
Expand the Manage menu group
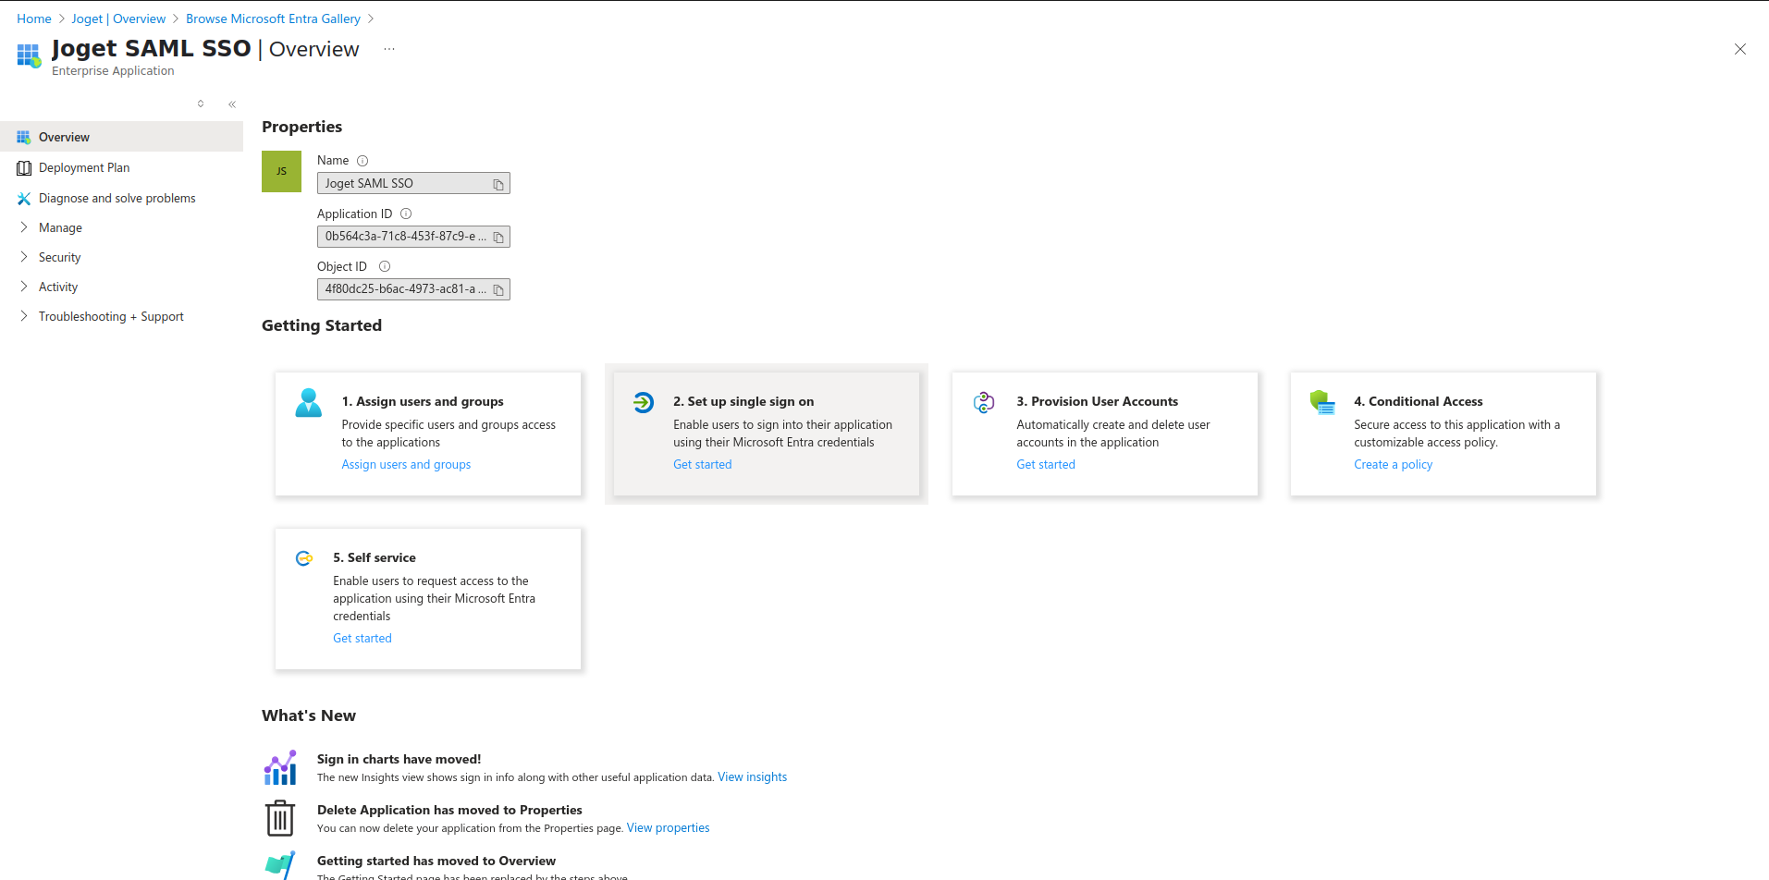60,227
